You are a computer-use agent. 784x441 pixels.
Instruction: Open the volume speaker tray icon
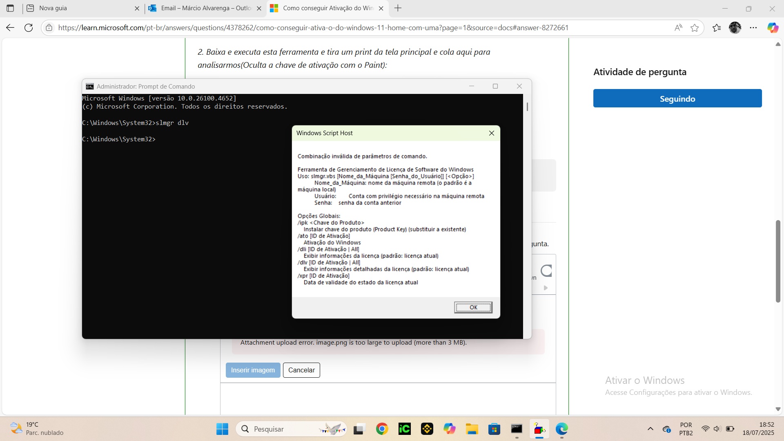point(717,429)
